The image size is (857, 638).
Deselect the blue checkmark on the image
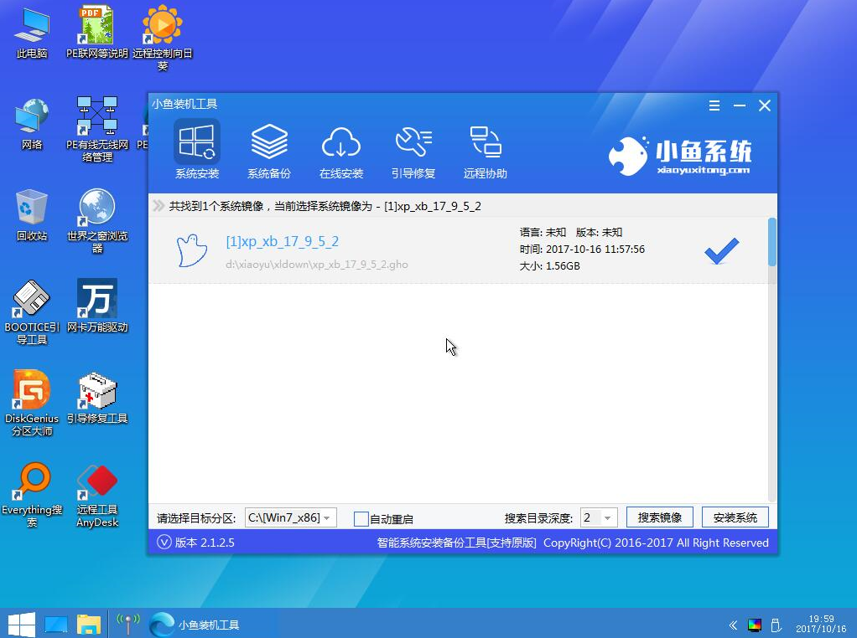[719, 252]
